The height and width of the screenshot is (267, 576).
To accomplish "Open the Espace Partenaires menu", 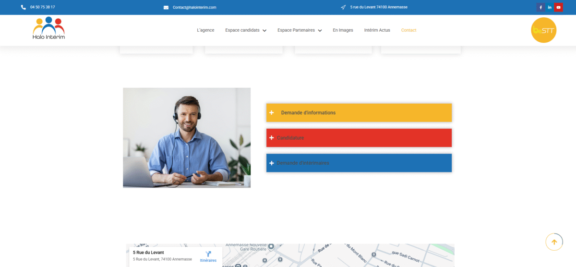I will coord(300,30).
